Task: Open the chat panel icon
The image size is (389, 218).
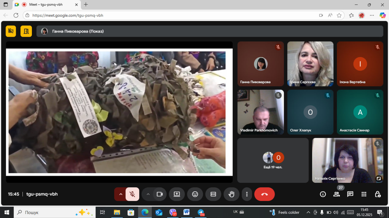Action: coord(350,194)
